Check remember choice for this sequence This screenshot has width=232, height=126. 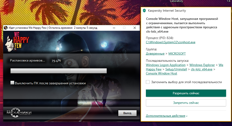tap(148, 82)
